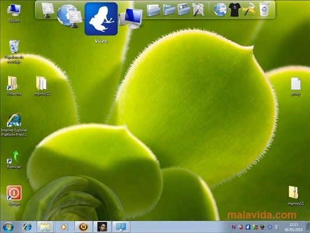This screenshot has height=233, width=310.
Task: Select the proxy blank file icon
Action: (296, 87)
